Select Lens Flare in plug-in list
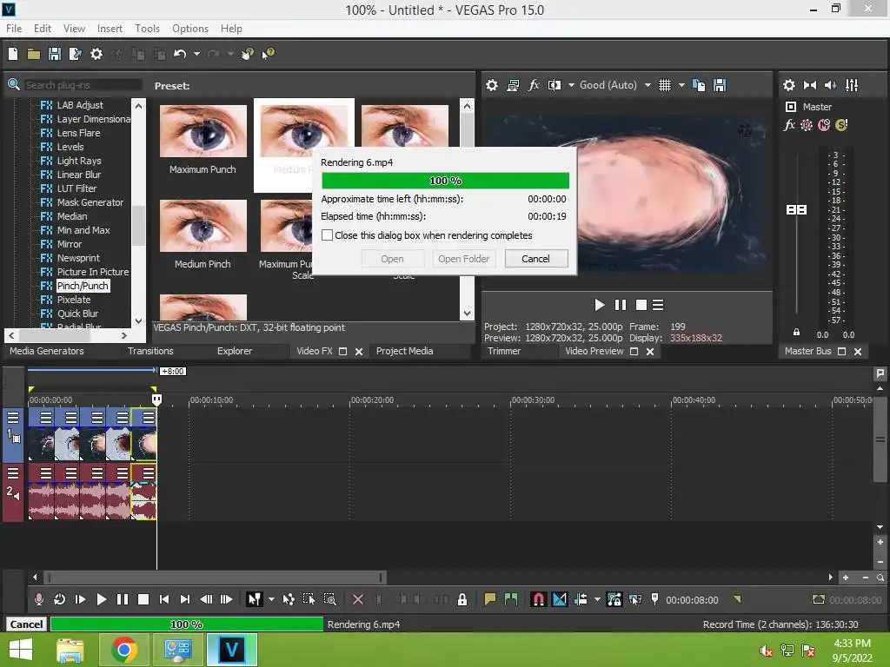Viewport: 890px width, 667px height. click(x=78, y=133)
